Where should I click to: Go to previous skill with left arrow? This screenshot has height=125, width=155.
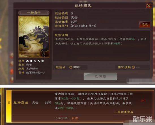coord(20,13)
